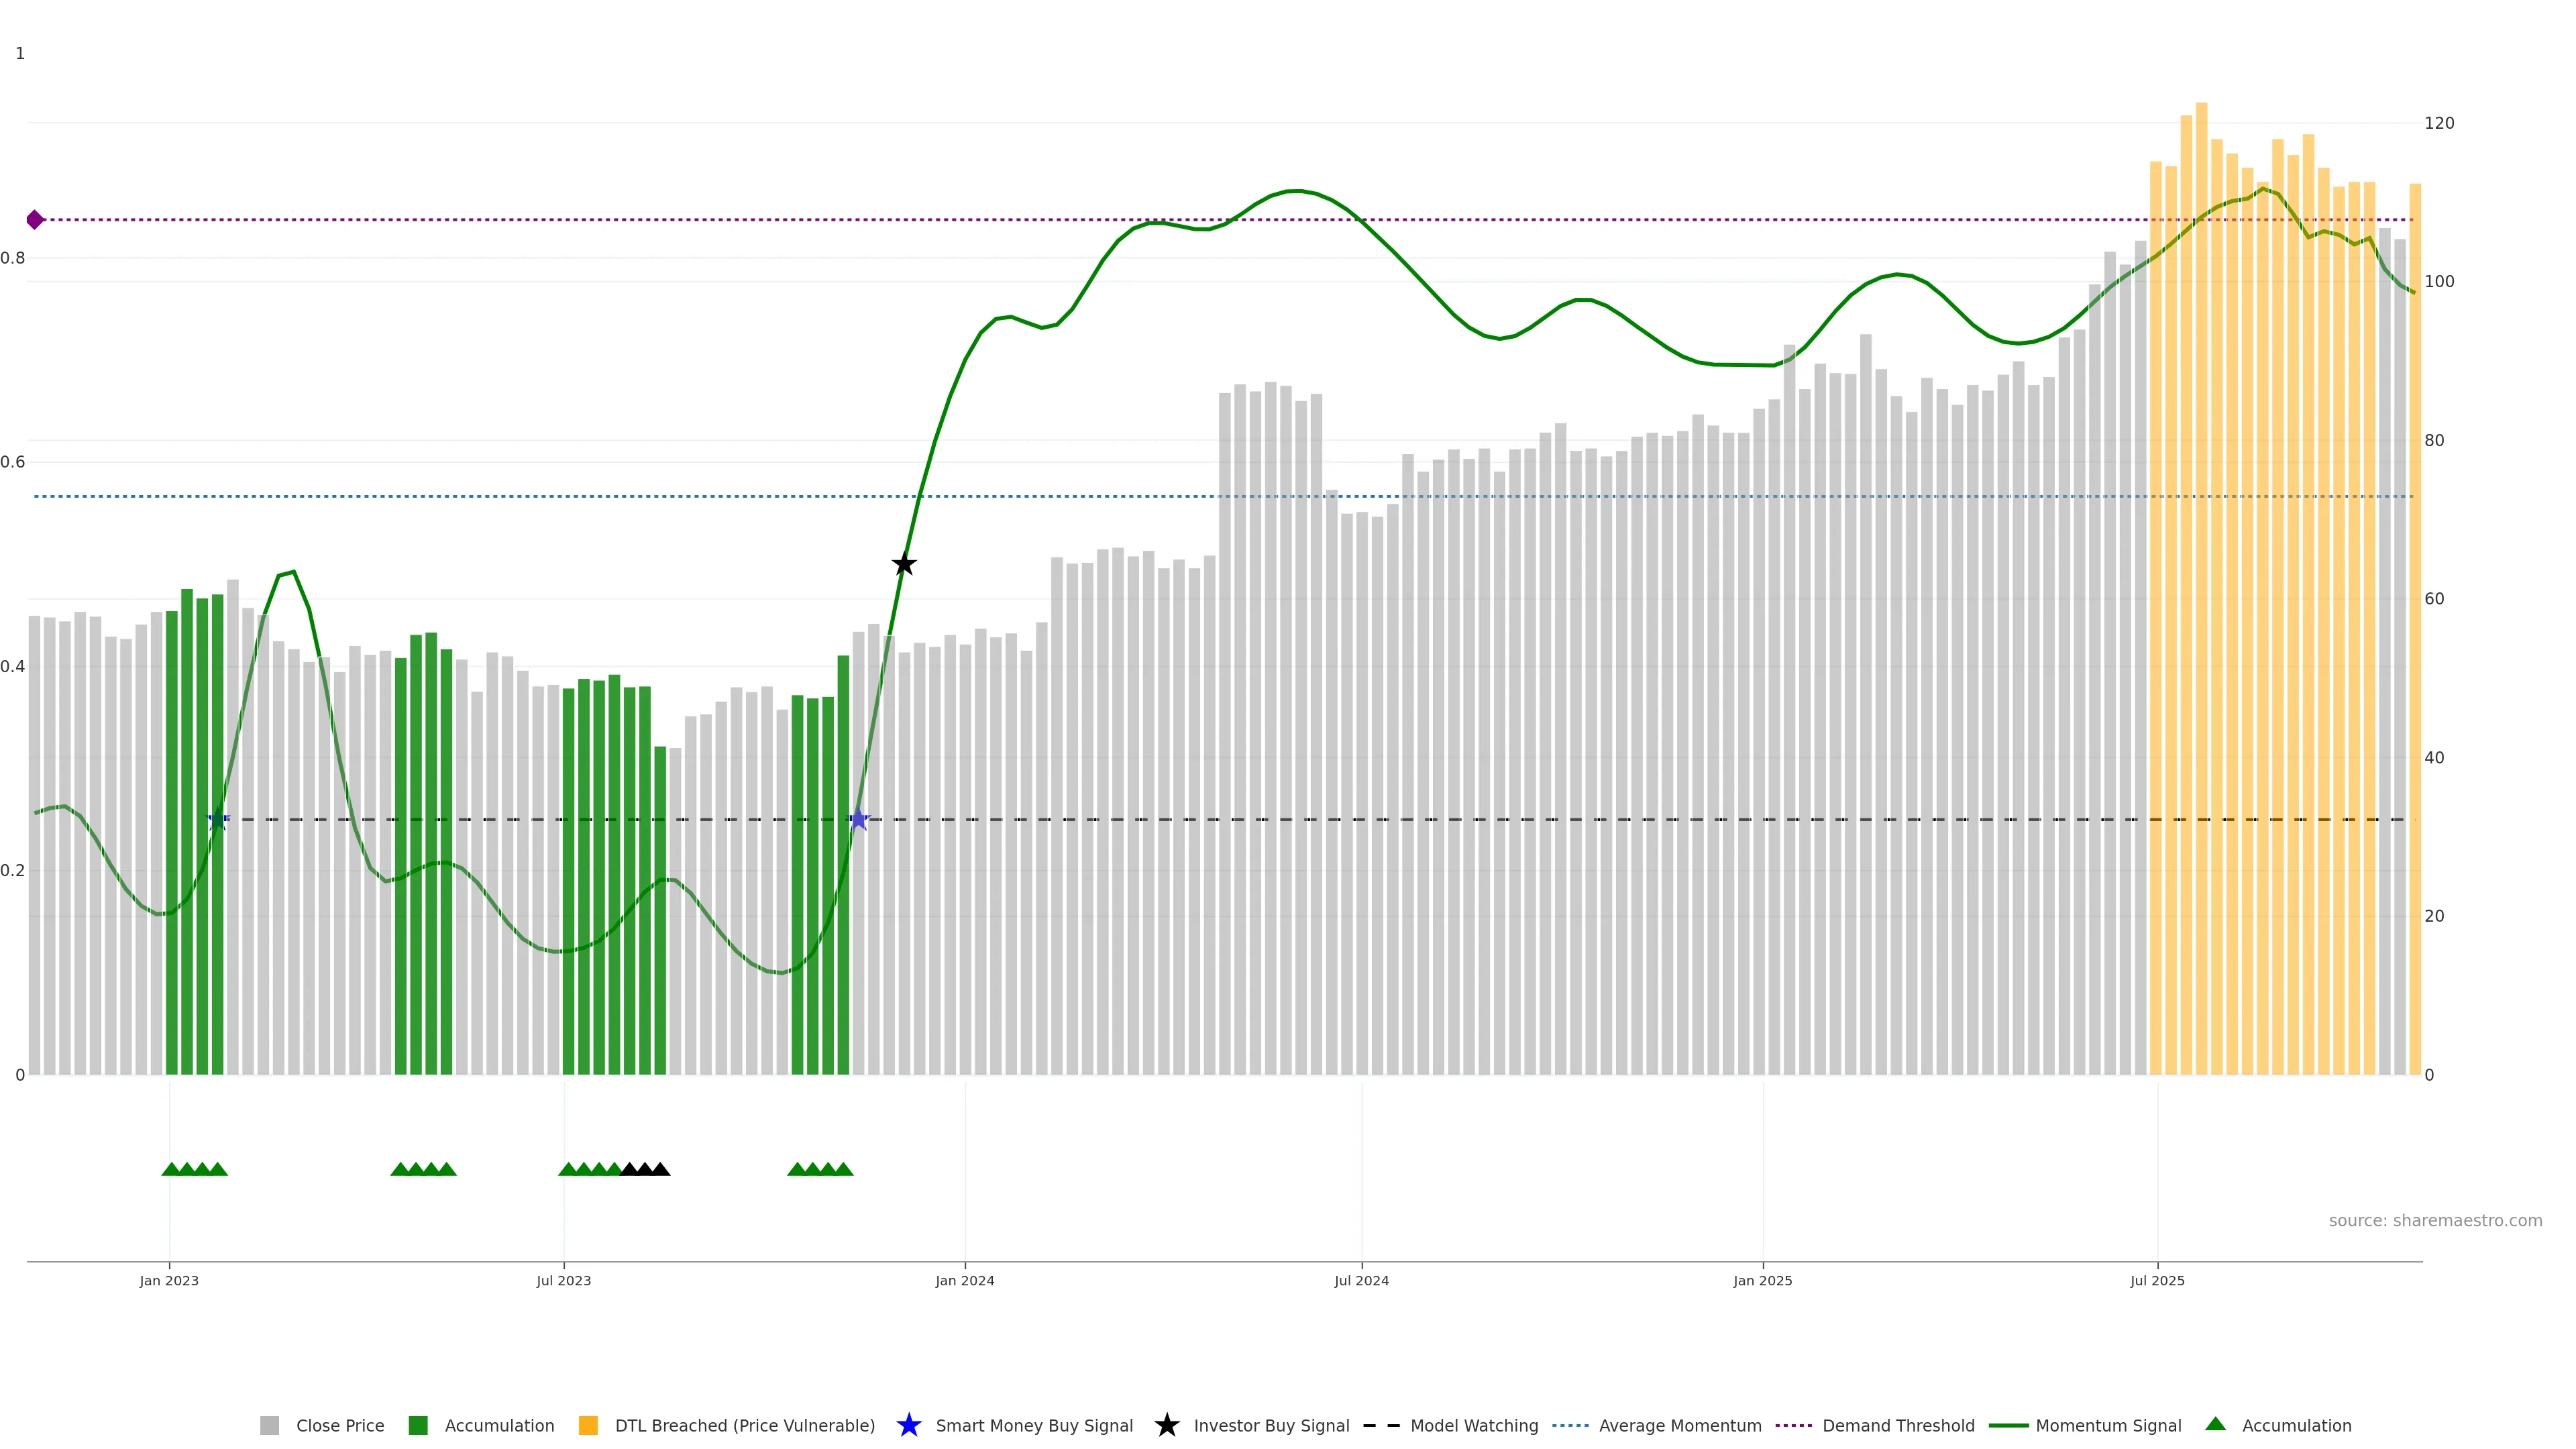Toggle the Momentum Signal legend entry

[2108, 1426]
